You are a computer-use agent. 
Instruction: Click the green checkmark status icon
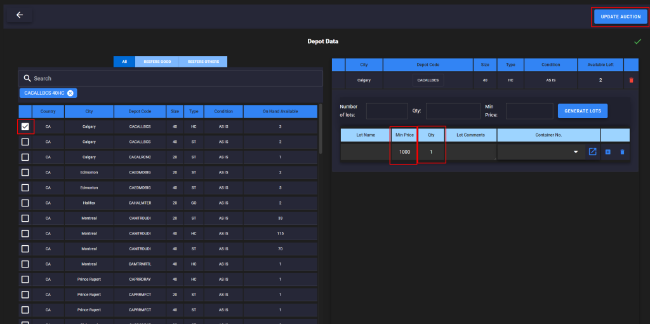coord(637,42)
